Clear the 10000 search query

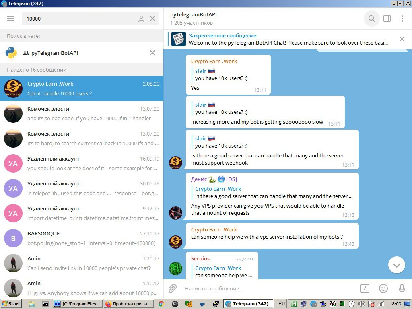click(x=152, y=19)
